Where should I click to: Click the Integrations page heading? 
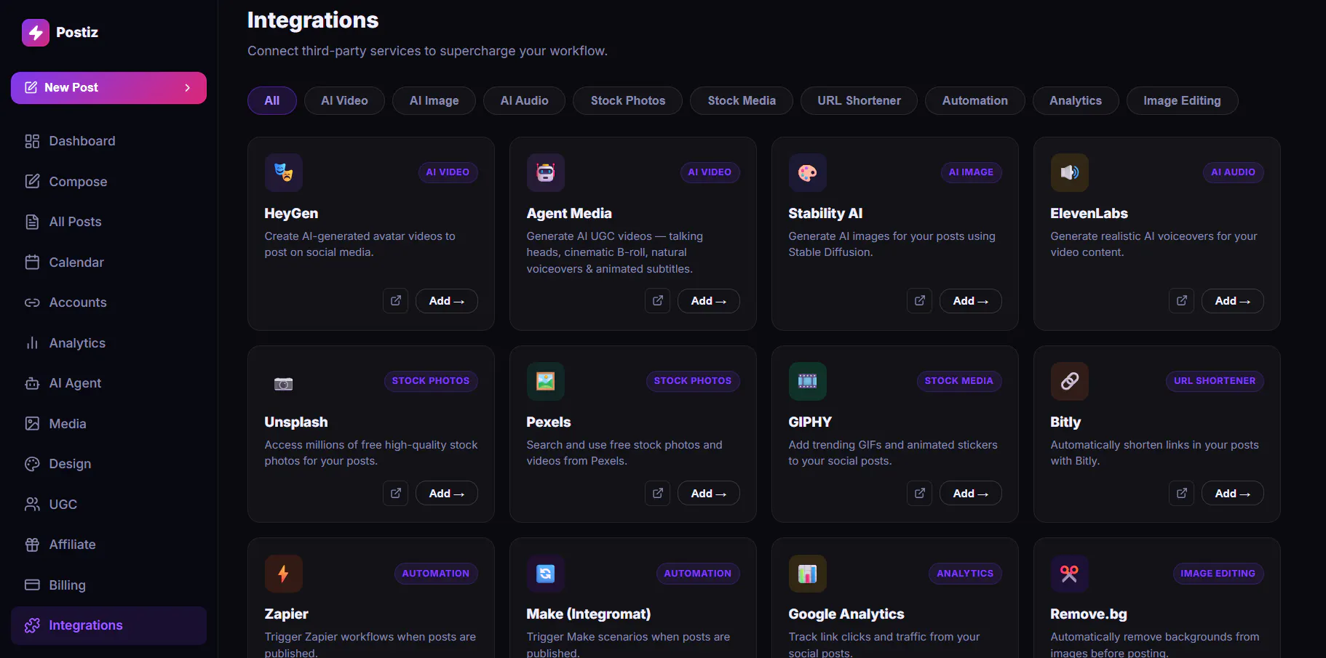(x=313, y=20)
